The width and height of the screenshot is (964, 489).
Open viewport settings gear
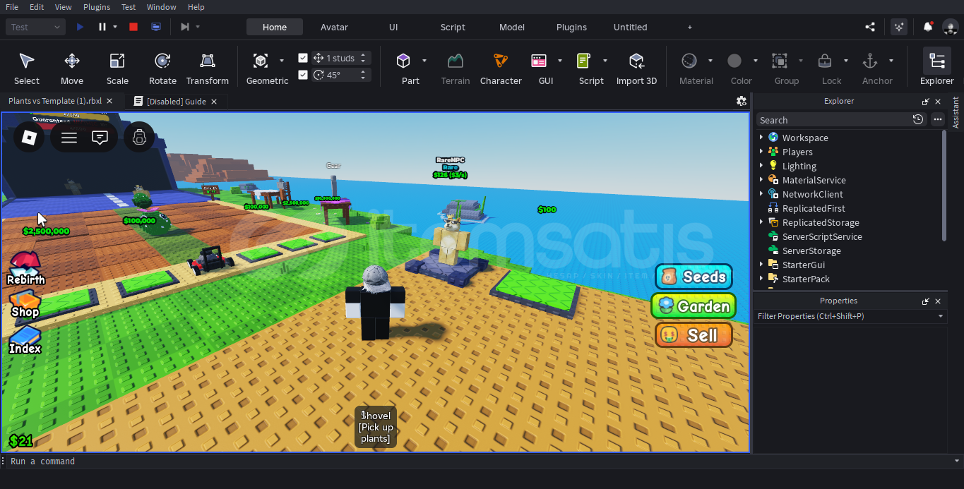742,101
